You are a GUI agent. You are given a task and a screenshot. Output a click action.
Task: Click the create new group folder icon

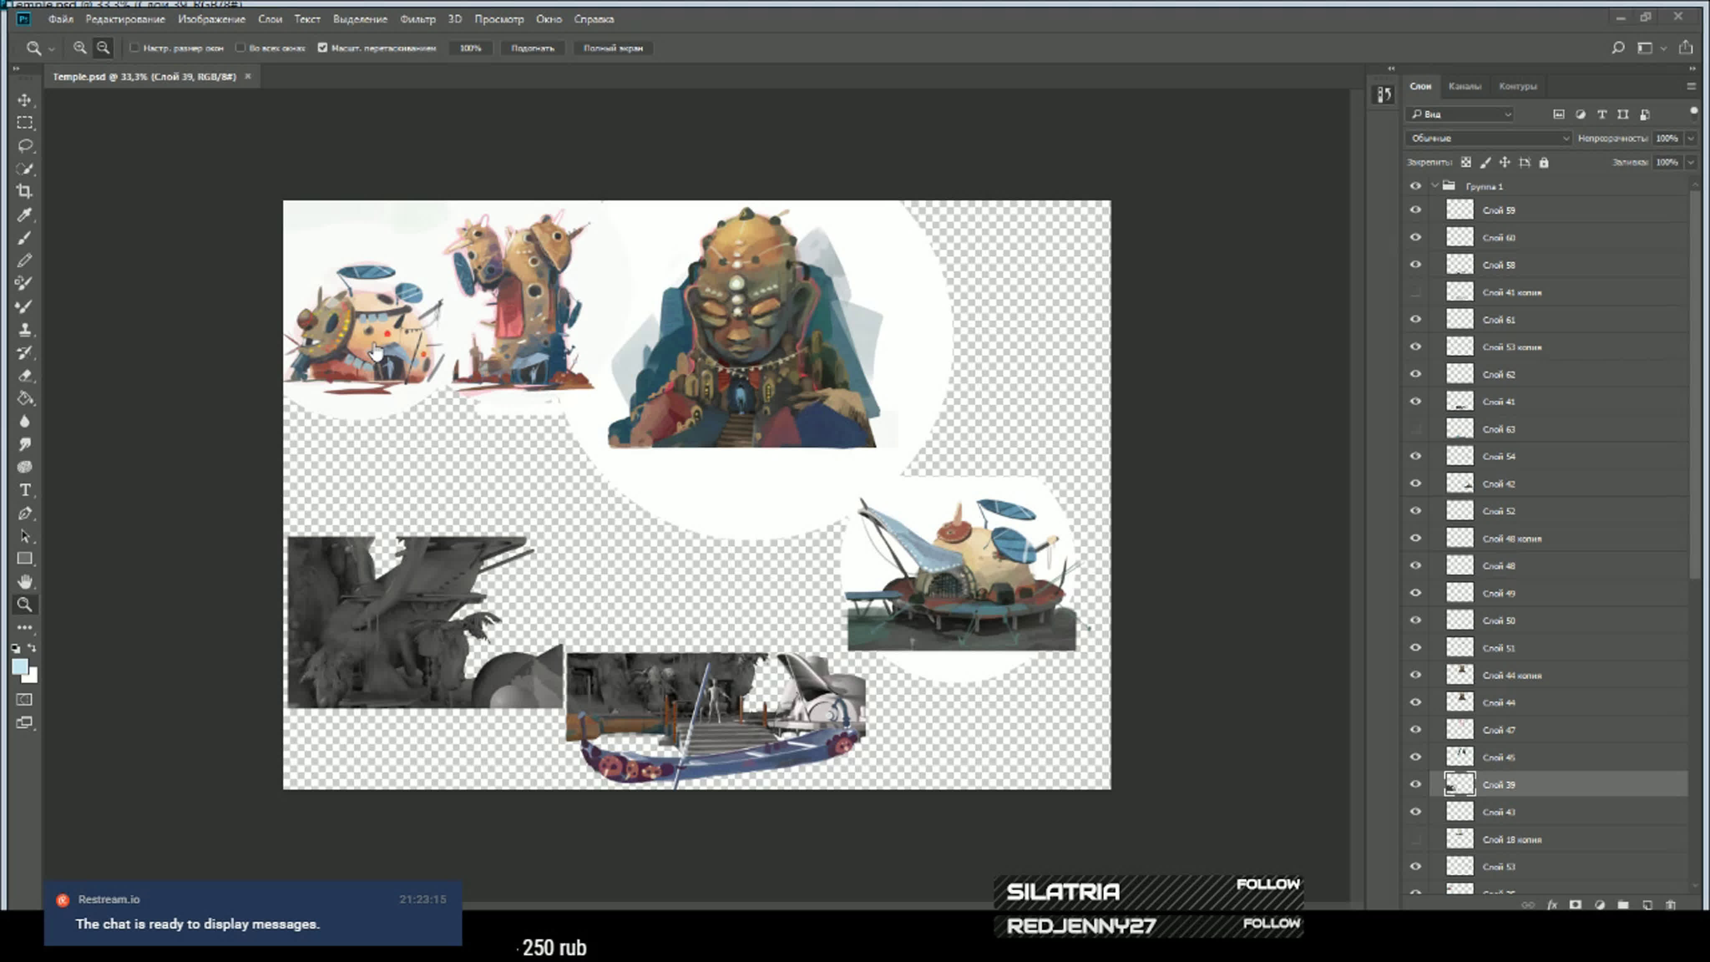tap(1623, 904)
